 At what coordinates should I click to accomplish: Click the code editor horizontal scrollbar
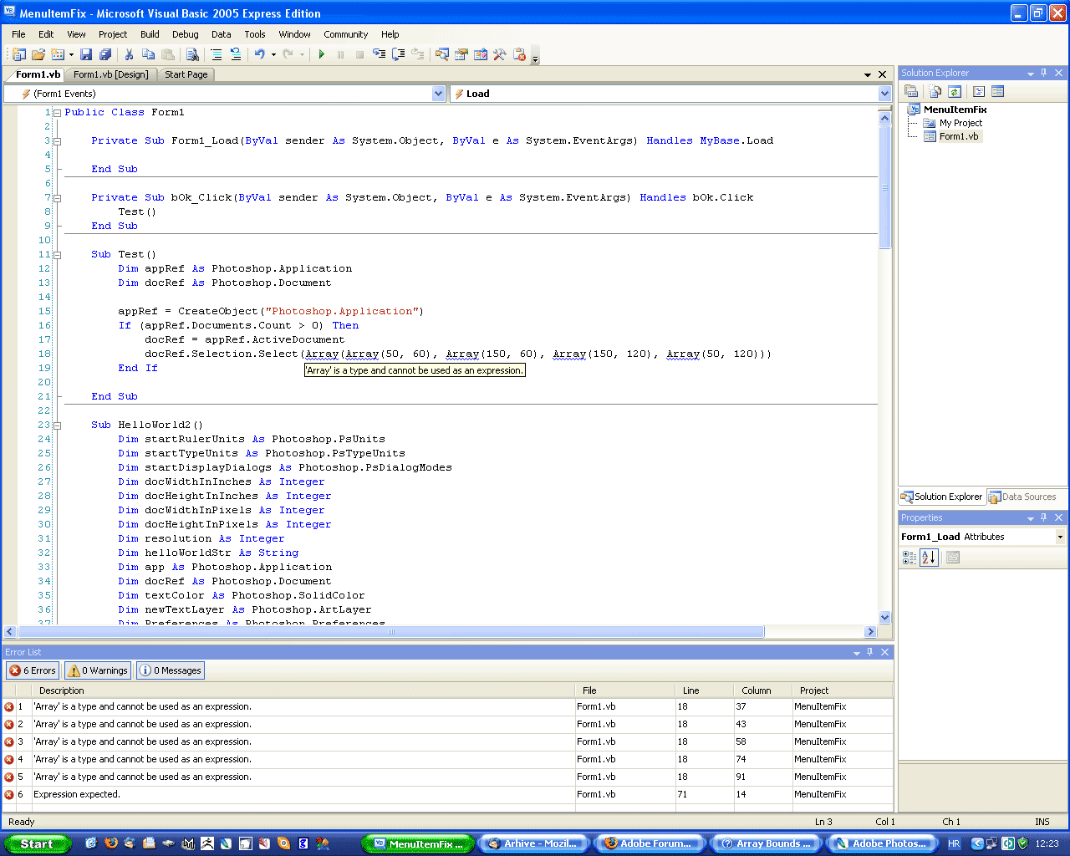390,632
